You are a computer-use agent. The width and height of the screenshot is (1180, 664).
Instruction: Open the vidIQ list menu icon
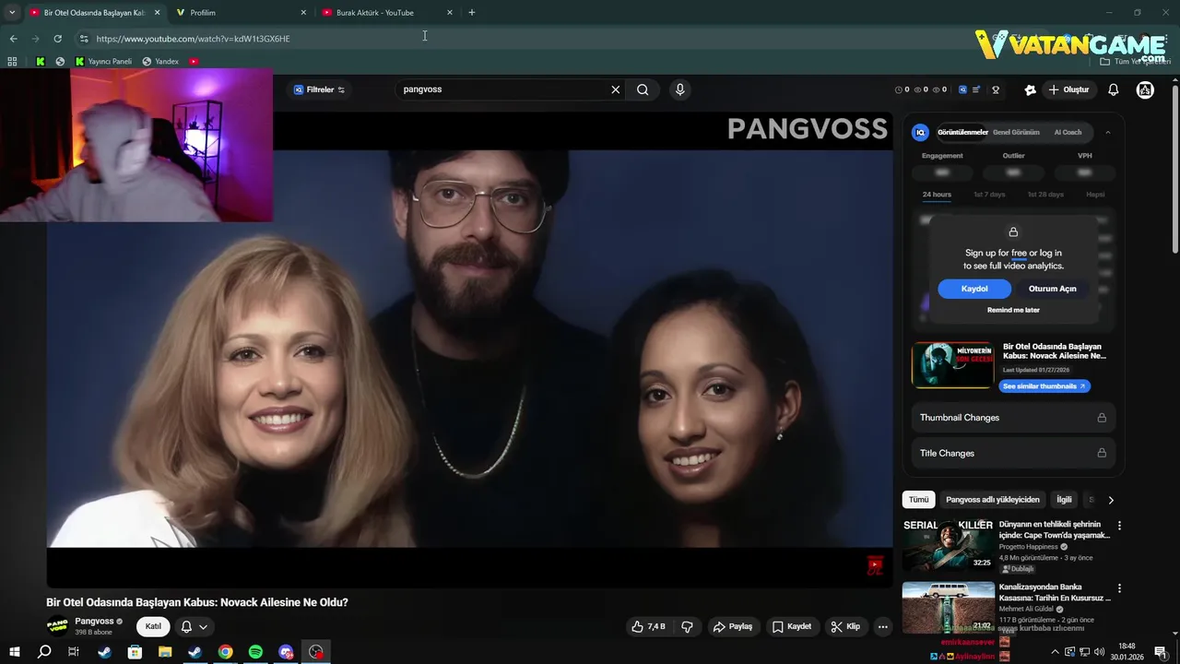[x=976, y=89]
